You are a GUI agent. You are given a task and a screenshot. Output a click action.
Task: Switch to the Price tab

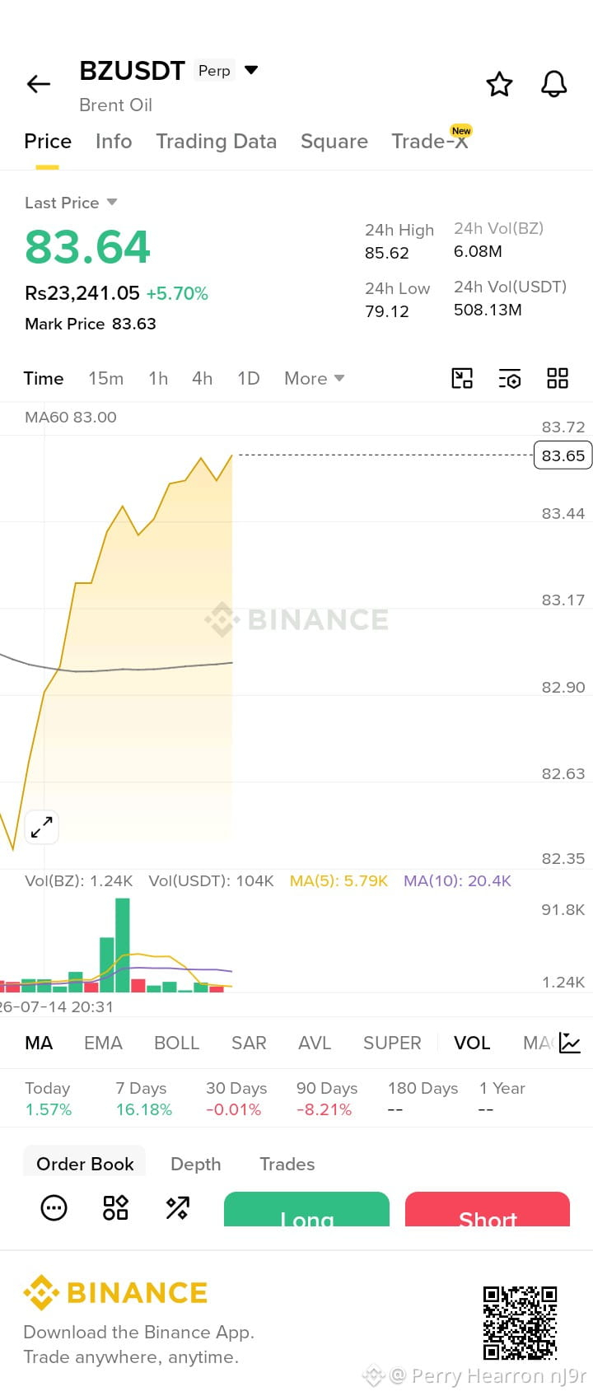[x=48, y=142]
